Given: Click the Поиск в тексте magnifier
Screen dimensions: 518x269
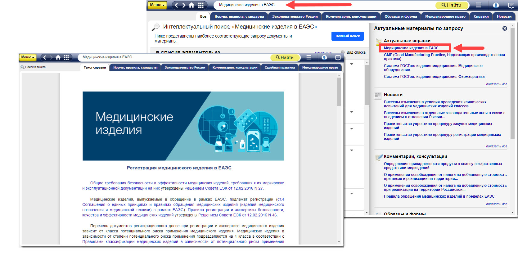Looking at the screenshot, I should click(22, 67).
